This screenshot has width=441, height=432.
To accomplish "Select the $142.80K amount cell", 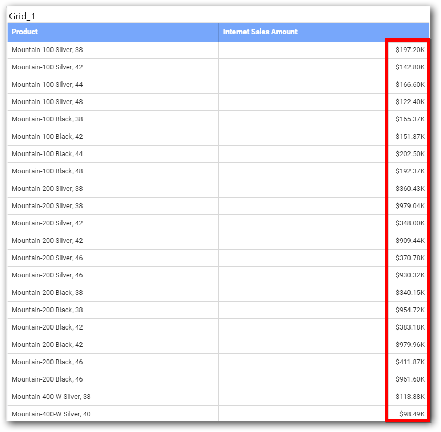I will [x=410, y=67].
